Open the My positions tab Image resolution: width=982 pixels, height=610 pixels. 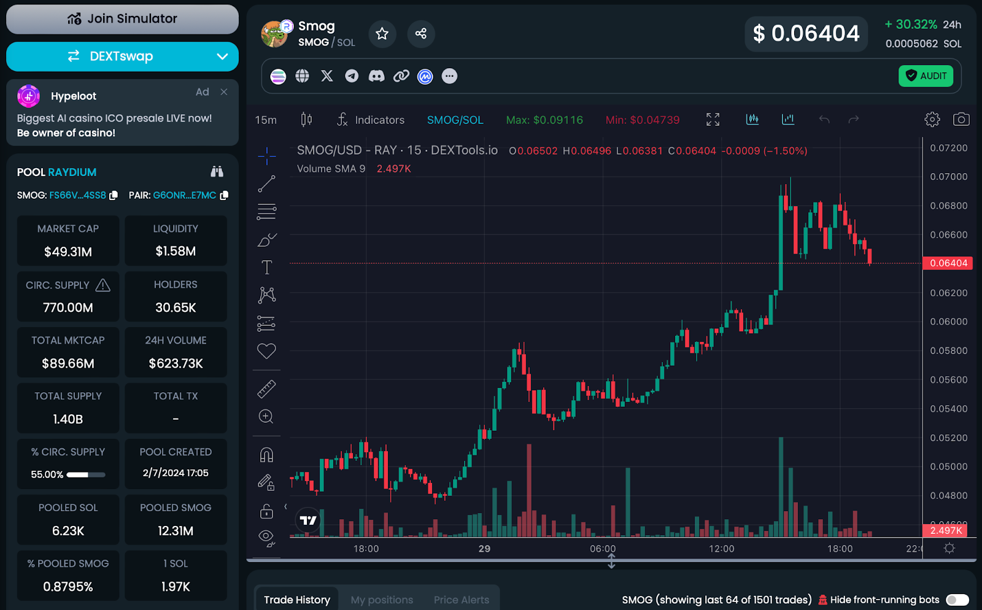pyautogui.click(x=382, y=600)
